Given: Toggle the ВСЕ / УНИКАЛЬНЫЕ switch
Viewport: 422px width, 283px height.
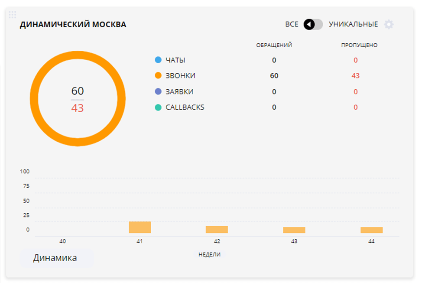Looking at the screenshot, I should (x=313, y=24).
